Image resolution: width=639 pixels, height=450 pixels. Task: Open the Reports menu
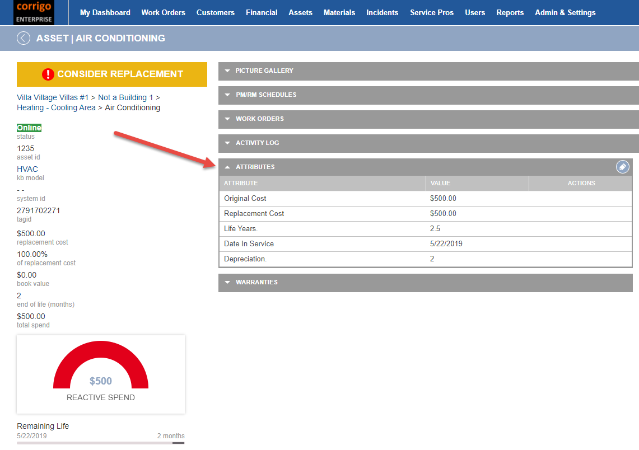click(510, 13)
